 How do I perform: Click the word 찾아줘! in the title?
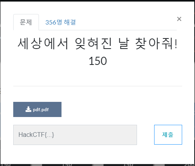coord(156,44)
